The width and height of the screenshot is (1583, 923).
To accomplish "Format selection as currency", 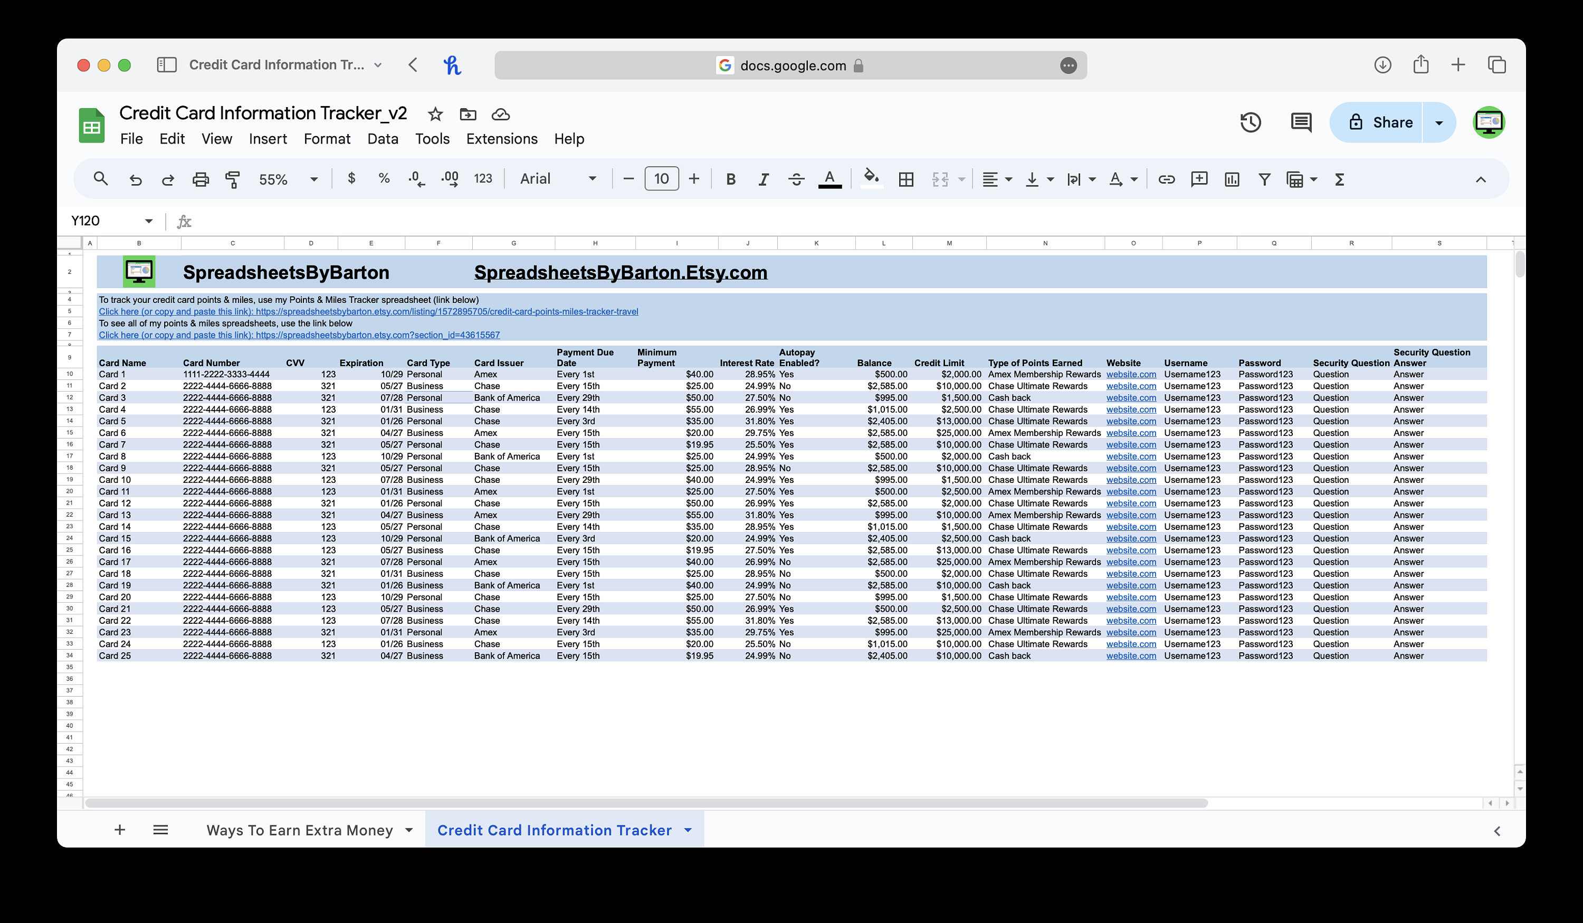I will pyautogui.click(x=351, y=179).
